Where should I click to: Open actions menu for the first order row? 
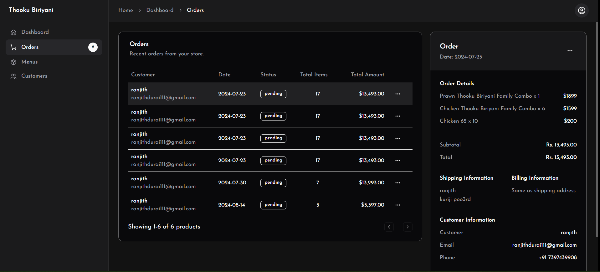(x=397, y=94)
